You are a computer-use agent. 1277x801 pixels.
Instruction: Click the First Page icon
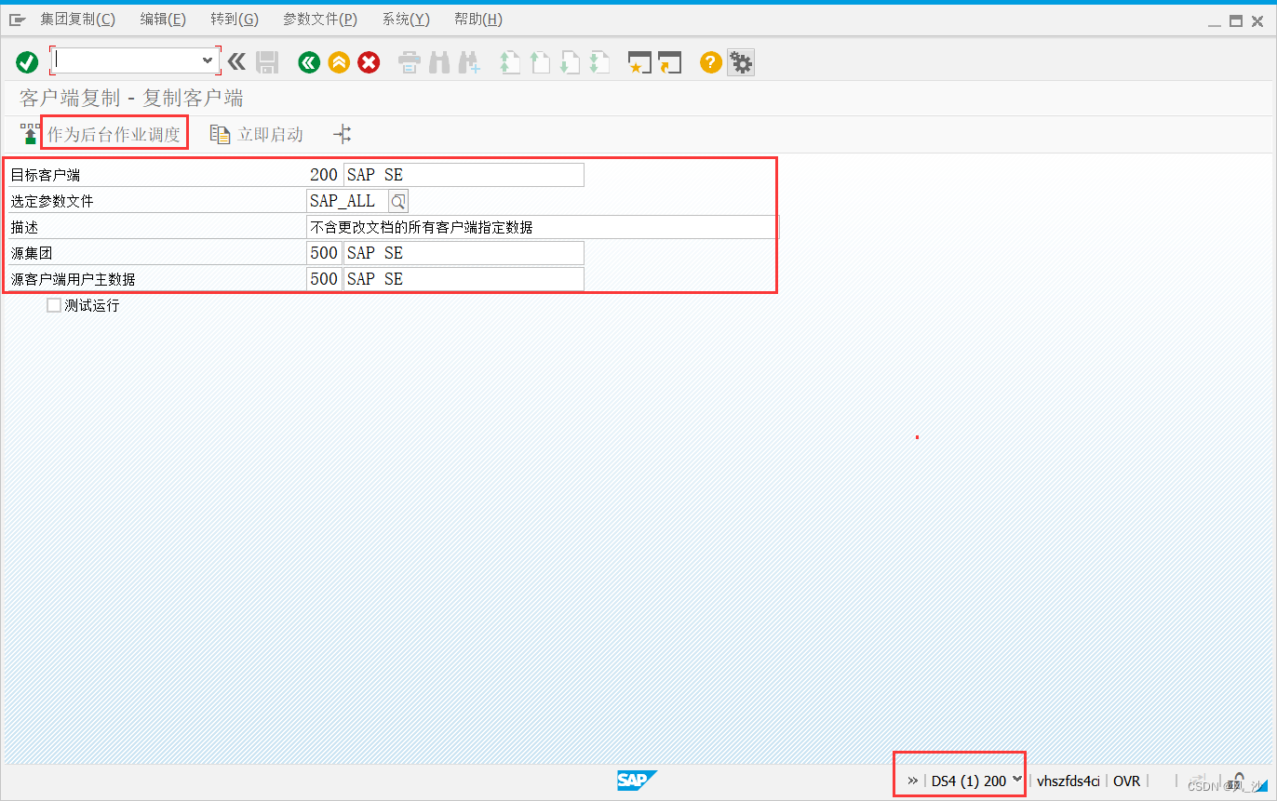point(509,62)
